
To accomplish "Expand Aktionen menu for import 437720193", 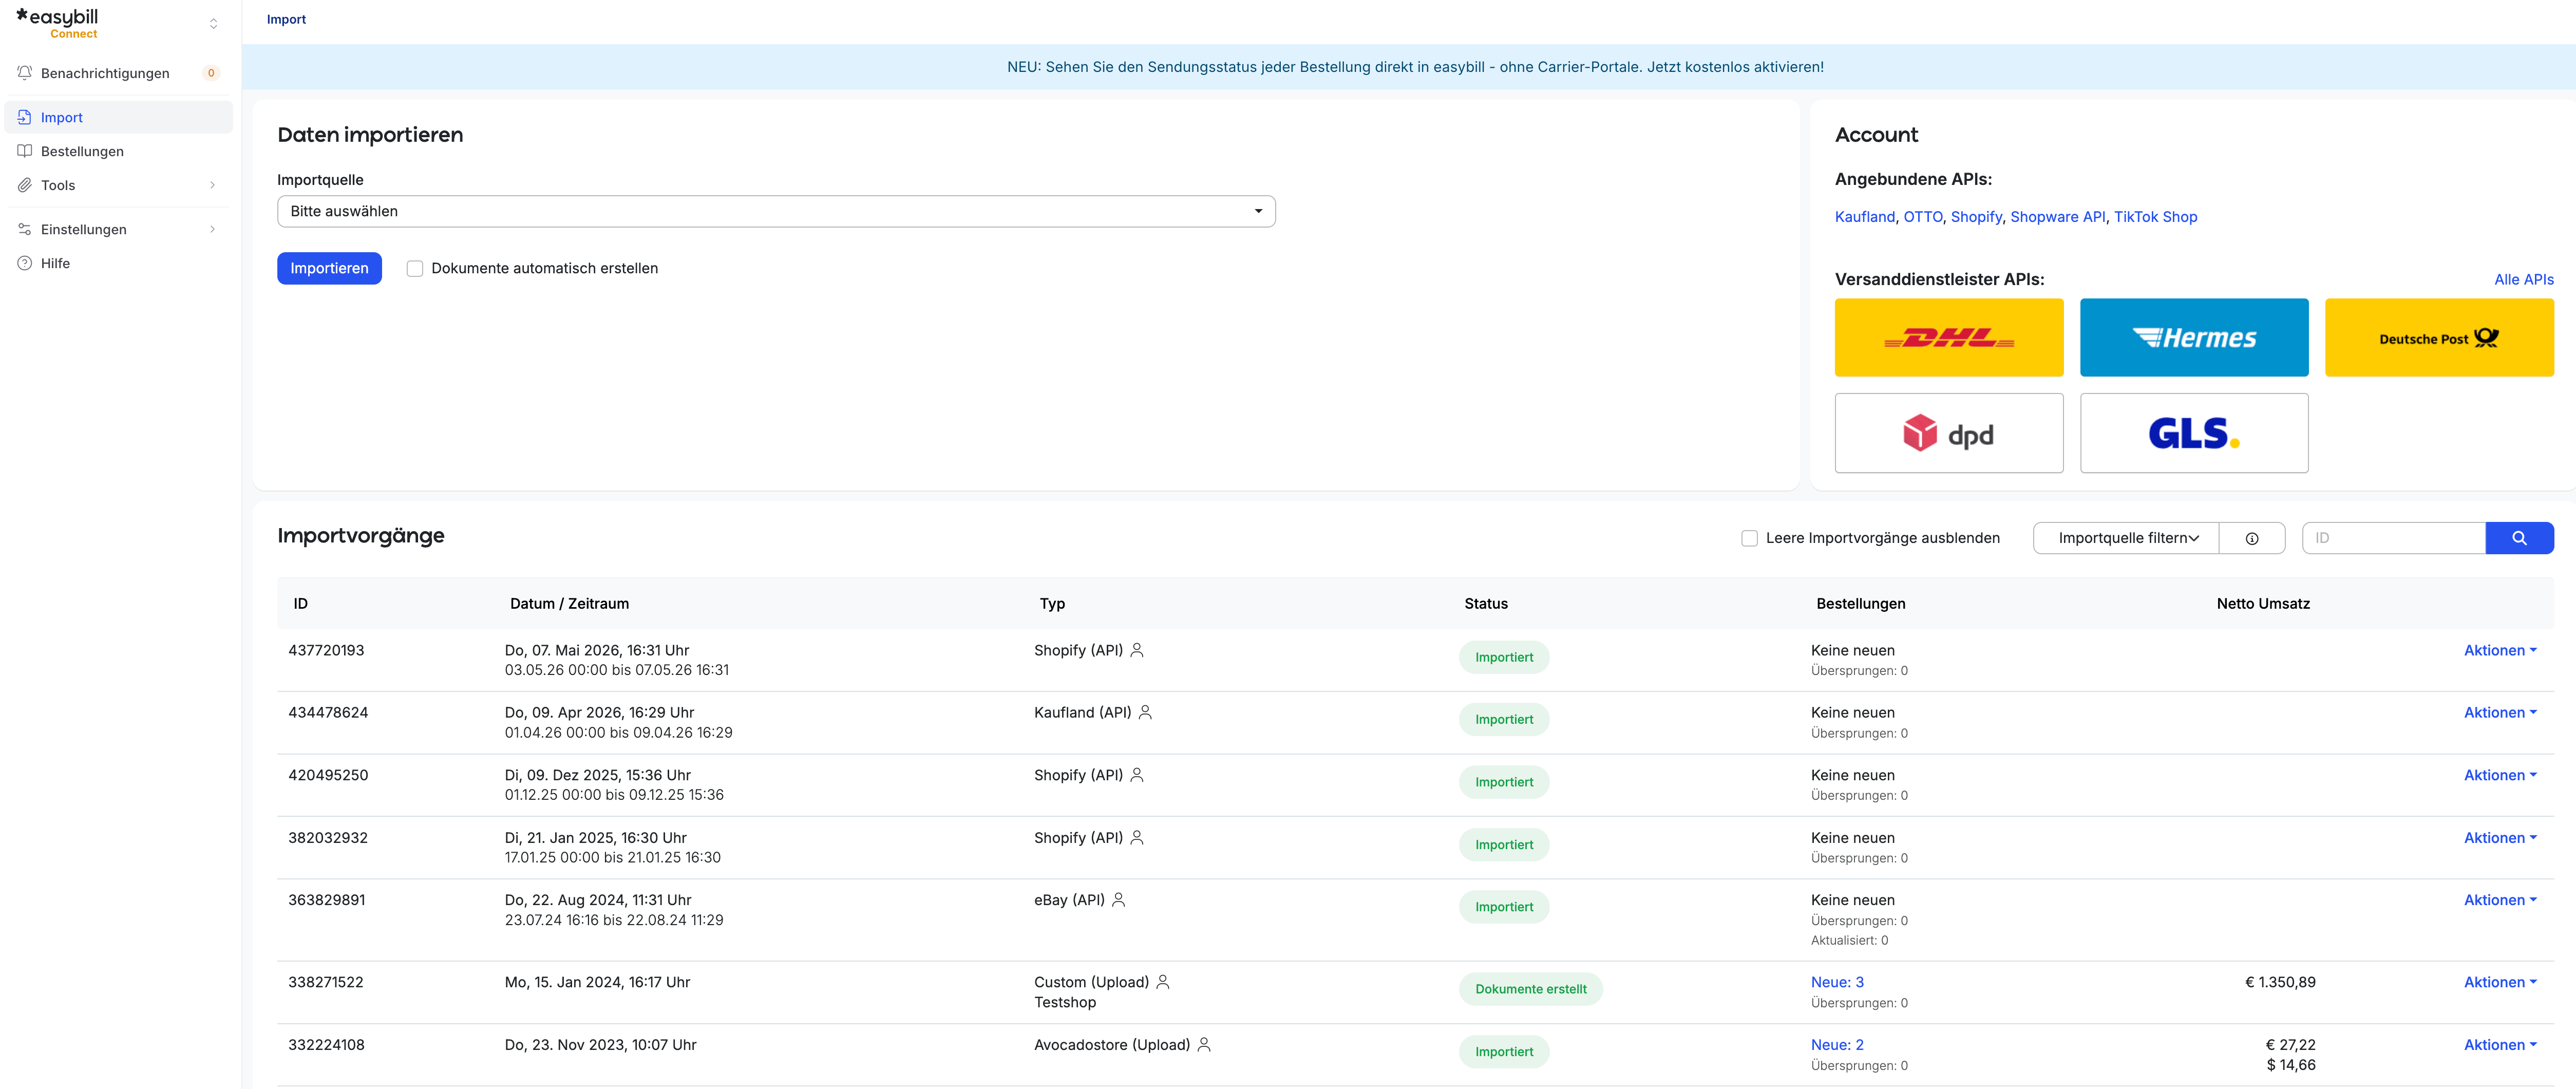I will pos(2500,650).
